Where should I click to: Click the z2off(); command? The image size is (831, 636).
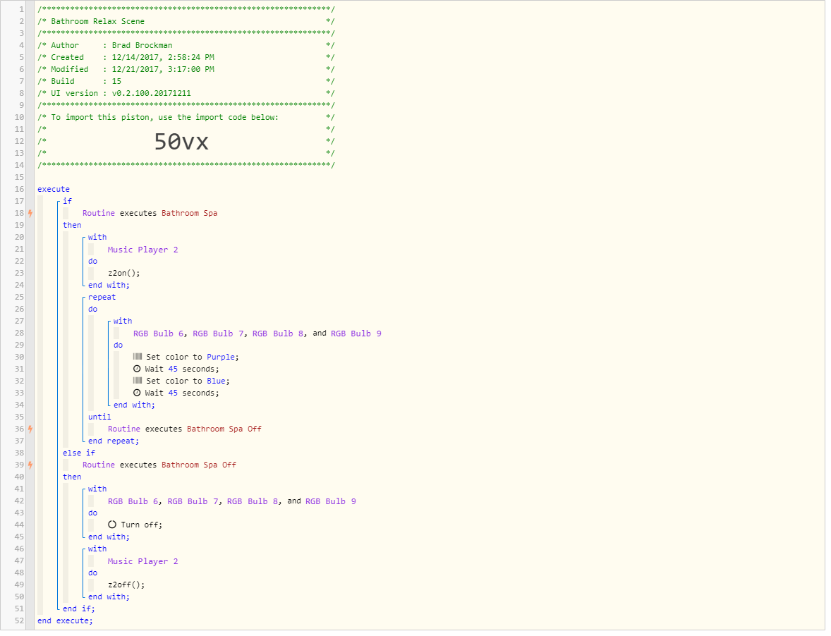pos(126,585)
